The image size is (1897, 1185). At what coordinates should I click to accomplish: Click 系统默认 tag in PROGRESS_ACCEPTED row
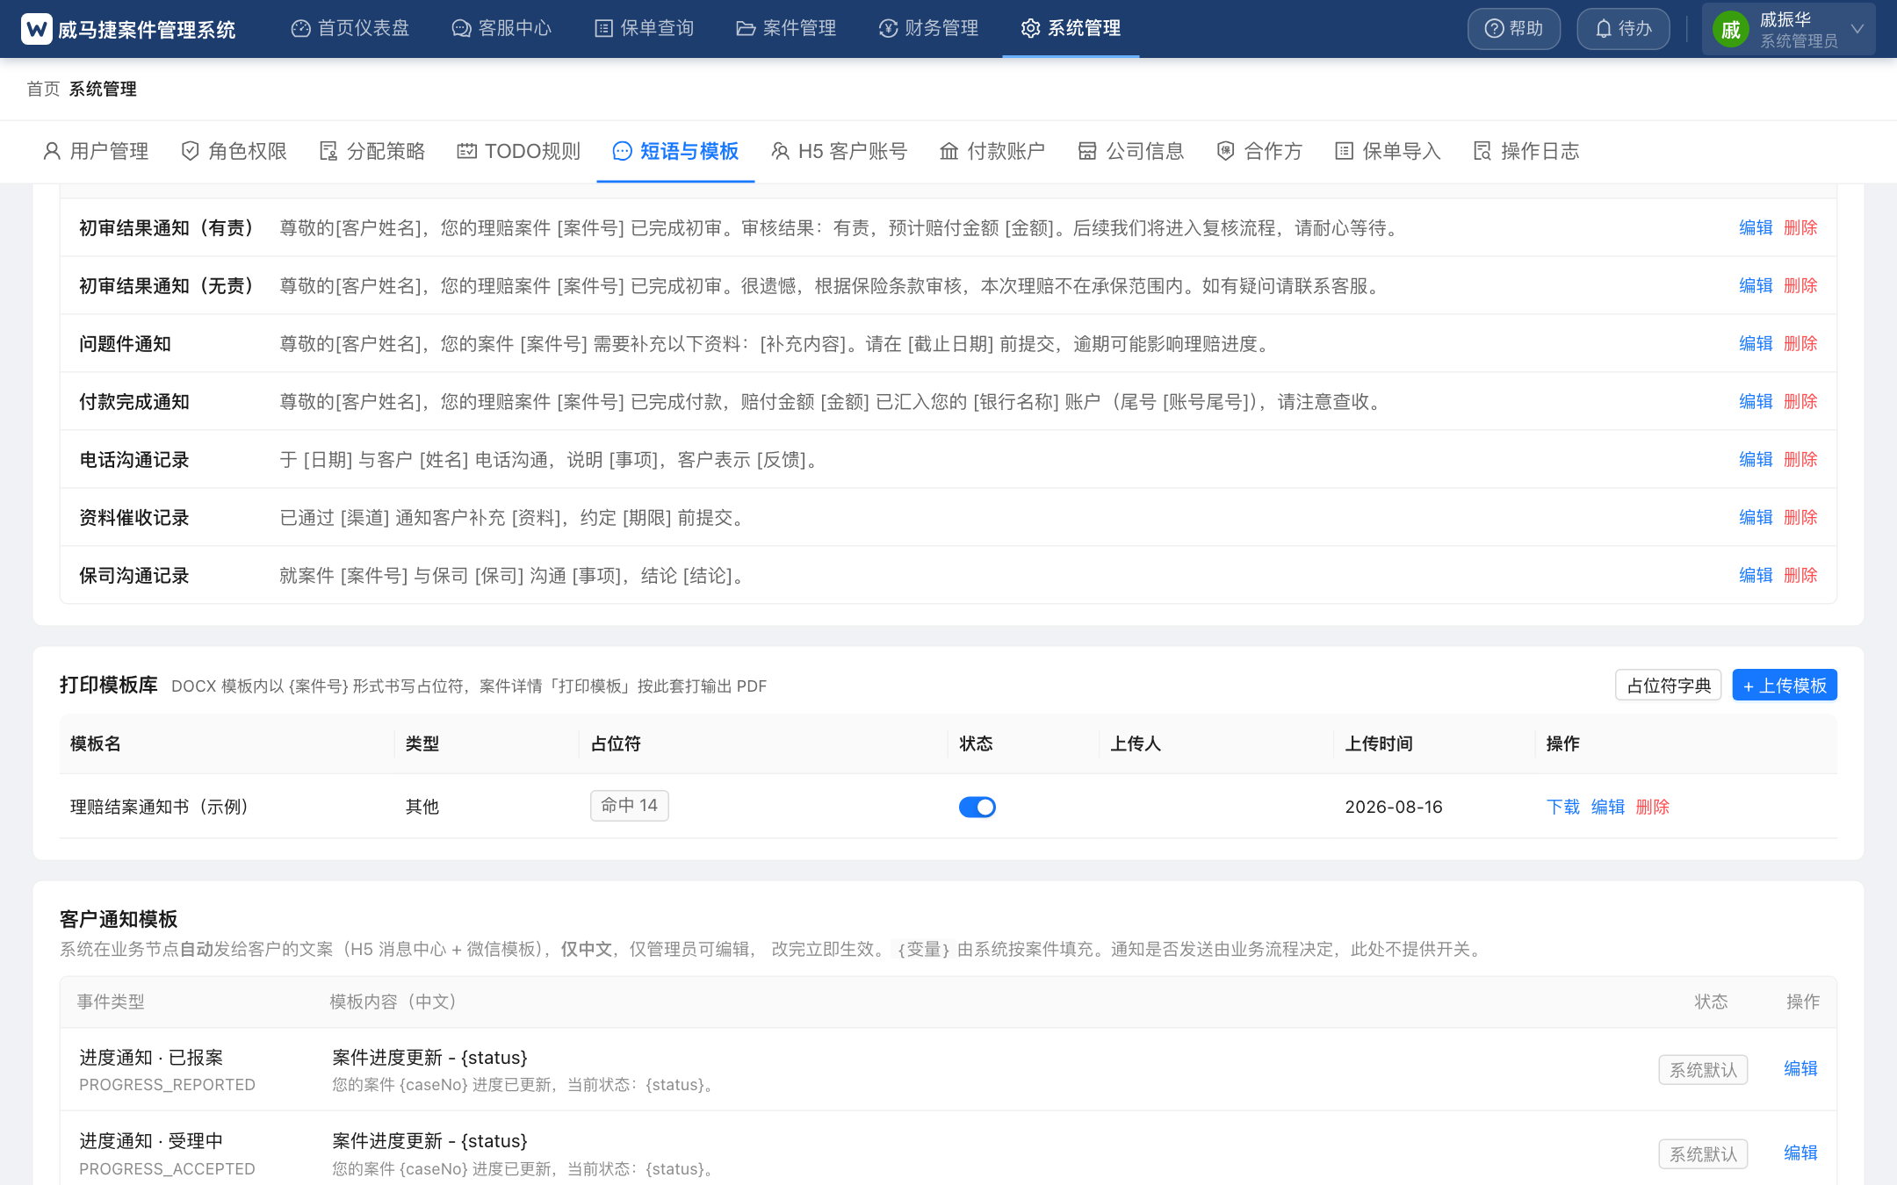1703,1153
